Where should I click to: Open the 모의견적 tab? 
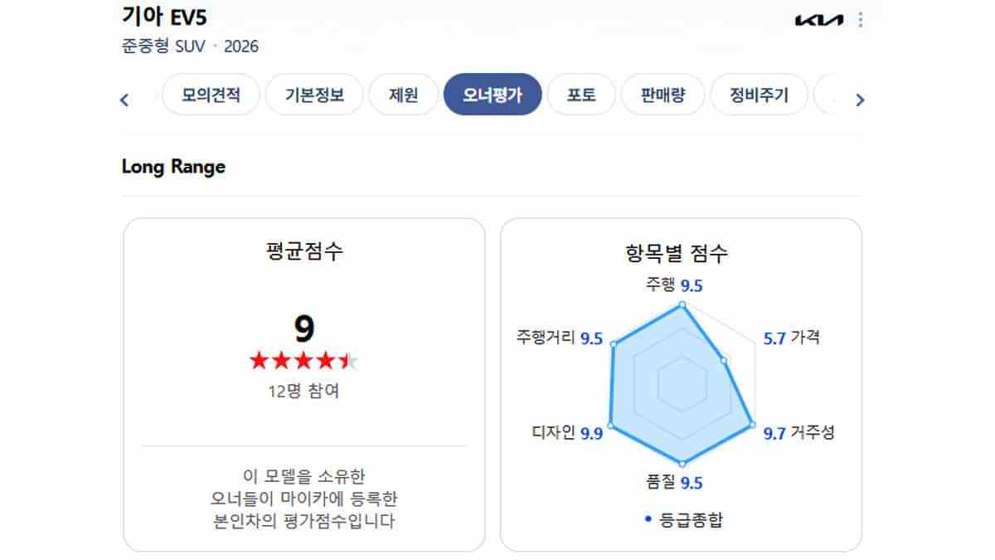pos(211,94)
